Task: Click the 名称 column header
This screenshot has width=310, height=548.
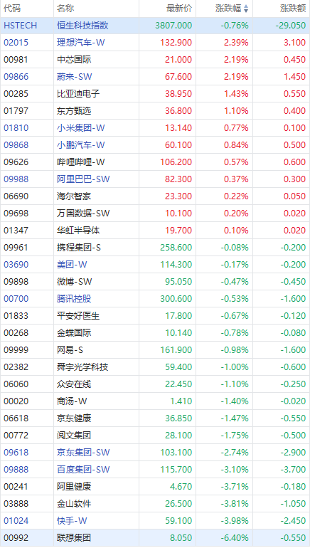Action: pos(65,9)
